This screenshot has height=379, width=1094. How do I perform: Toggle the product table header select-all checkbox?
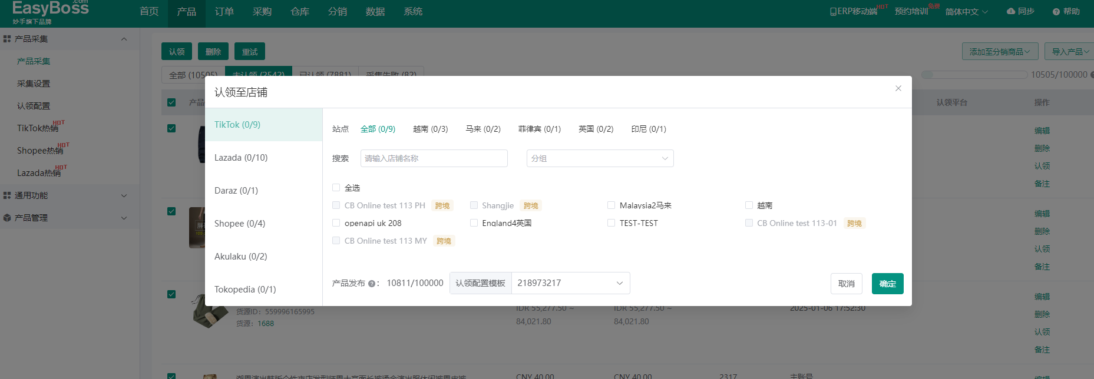pos(171,102)
